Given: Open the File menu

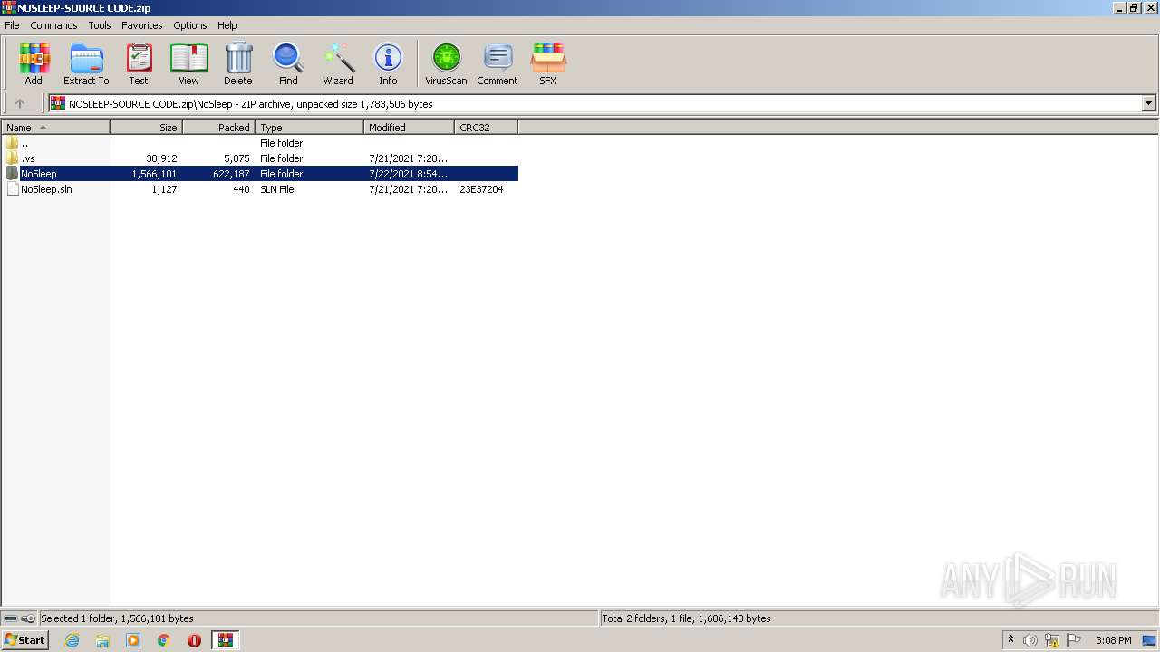Looking at the screenshot, I should [x=12, y=25].
